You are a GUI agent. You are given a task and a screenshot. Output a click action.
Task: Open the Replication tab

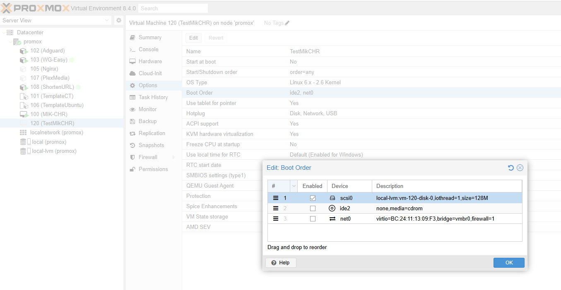coord(154,133)
